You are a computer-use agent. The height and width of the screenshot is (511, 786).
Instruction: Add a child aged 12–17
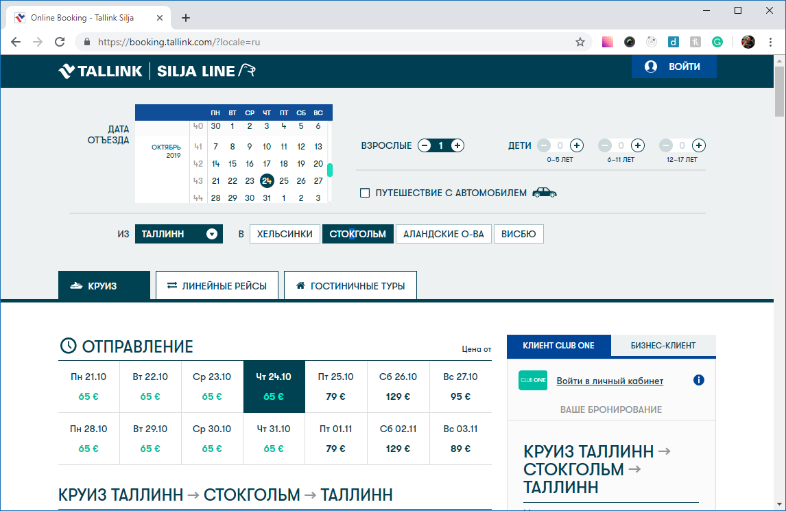[x=699, y=145]
